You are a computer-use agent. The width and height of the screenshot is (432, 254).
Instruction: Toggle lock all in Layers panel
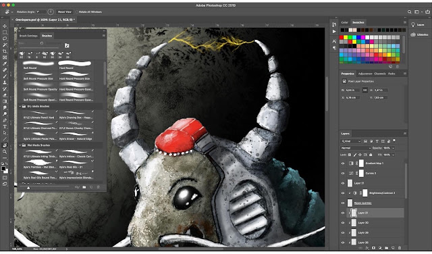[x=370, y=155]
